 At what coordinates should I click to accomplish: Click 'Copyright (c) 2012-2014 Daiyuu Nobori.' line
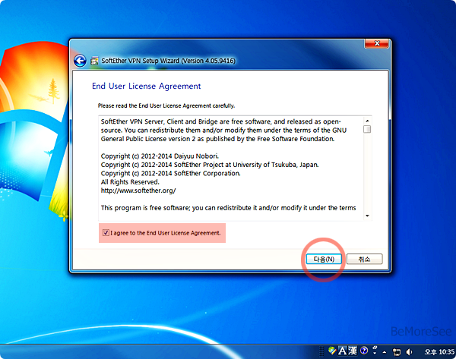(160, 156)
